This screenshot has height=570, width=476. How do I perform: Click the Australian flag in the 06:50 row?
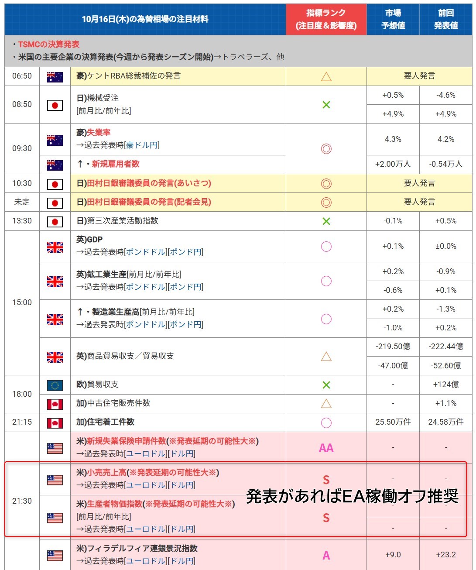[55, 77]
